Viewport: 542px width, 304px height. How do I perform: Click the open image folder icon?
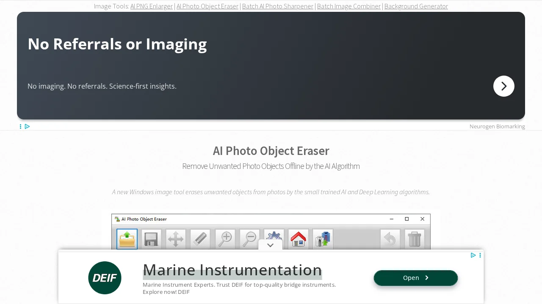click(127, 239)
